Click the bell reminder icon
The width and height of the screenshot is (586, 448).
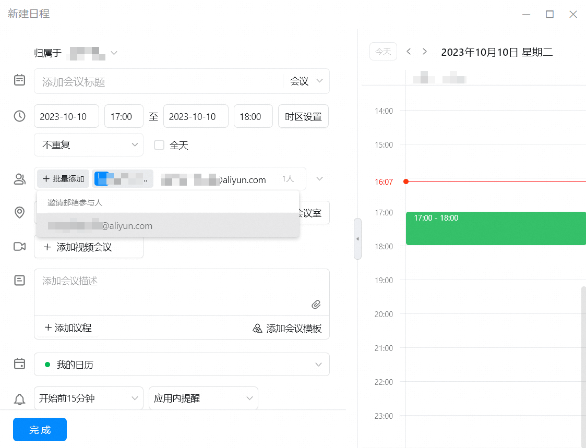click(x=19, y=399)
